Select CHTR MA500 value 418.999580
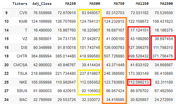 coord(90,56)
